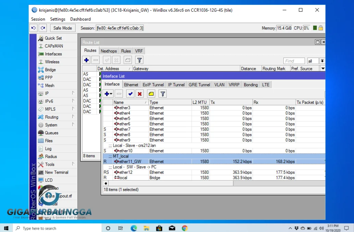Open Queues from sidebar

[51, 133]
